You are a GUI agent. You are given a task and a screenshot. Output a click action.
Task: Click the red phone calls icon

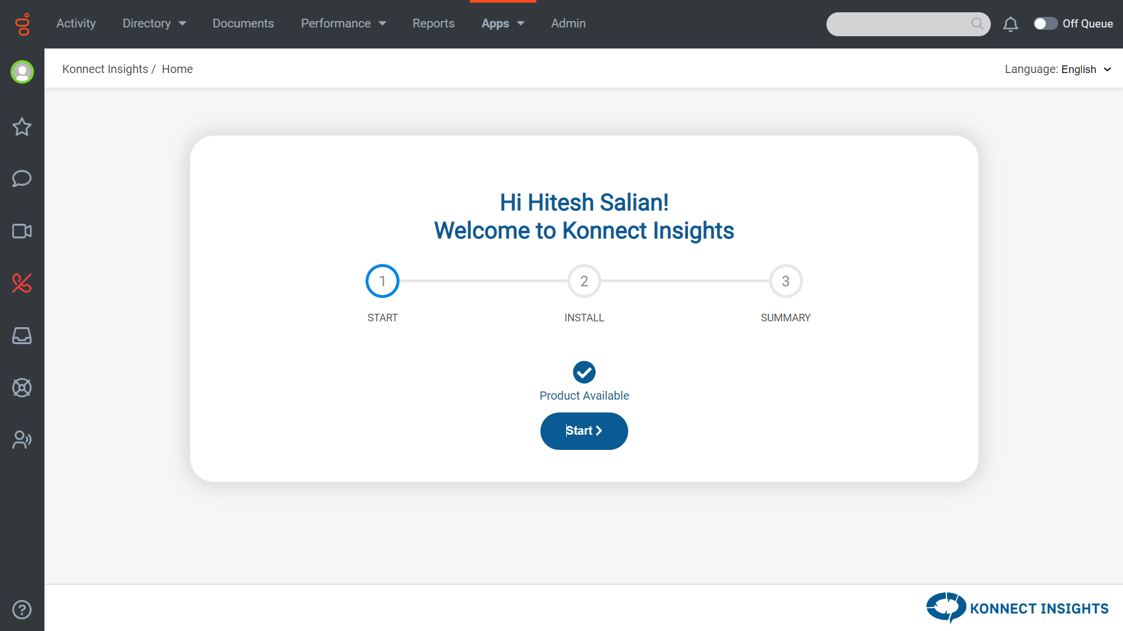coord(22,283)
